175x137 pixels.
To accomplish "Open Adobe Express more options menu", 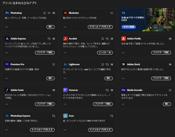I will click(7, 53).
